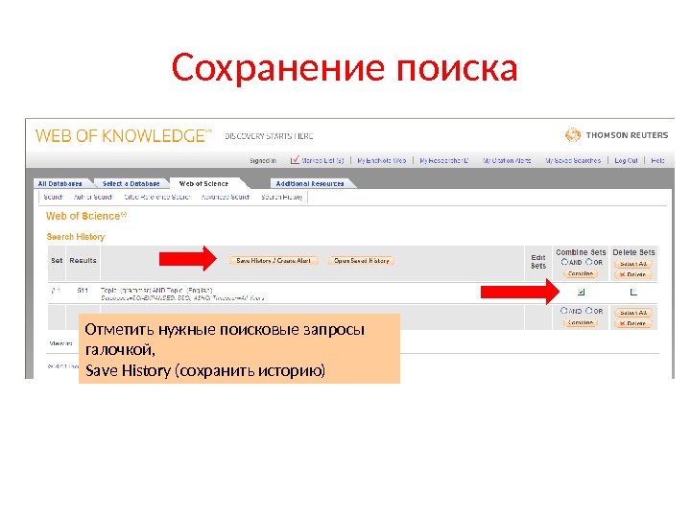The image size is (691, 518).
Task: Click Select All below set #1 row
Action: coord(633,313)
